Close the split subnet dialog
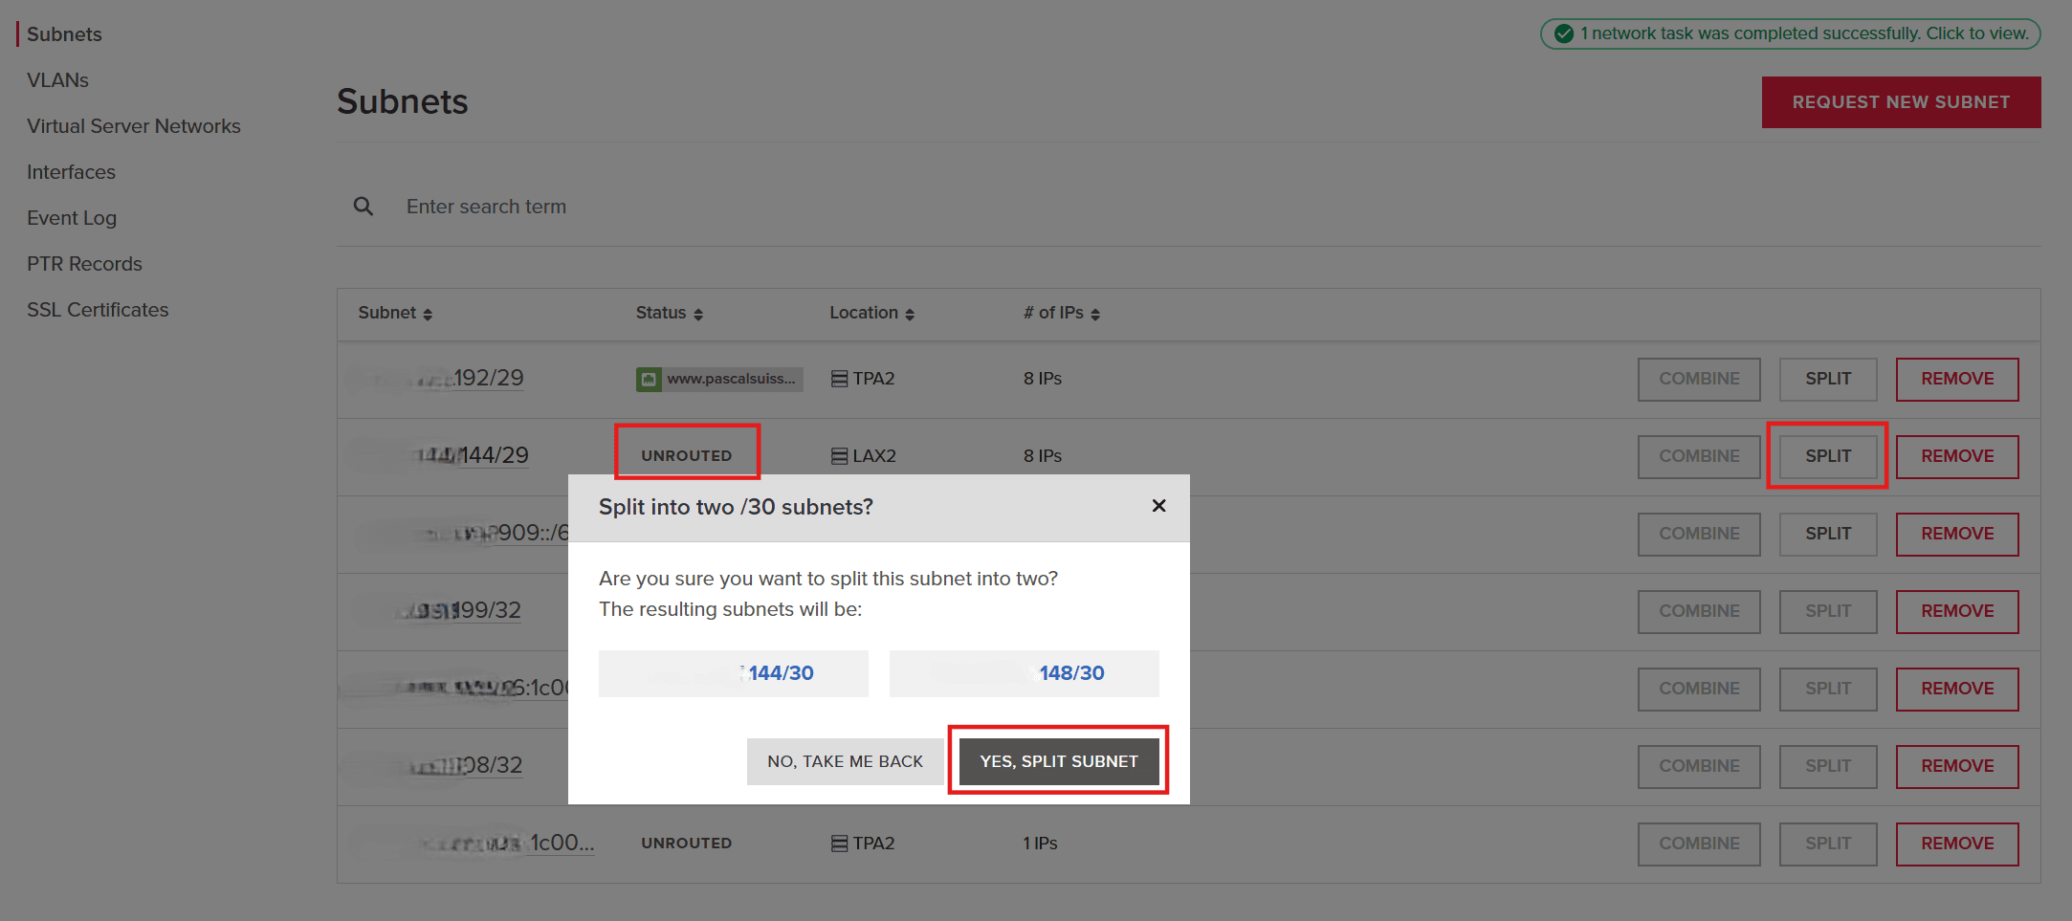Viewport: 2072px width, 921px height. click(x=1158, y=506)
